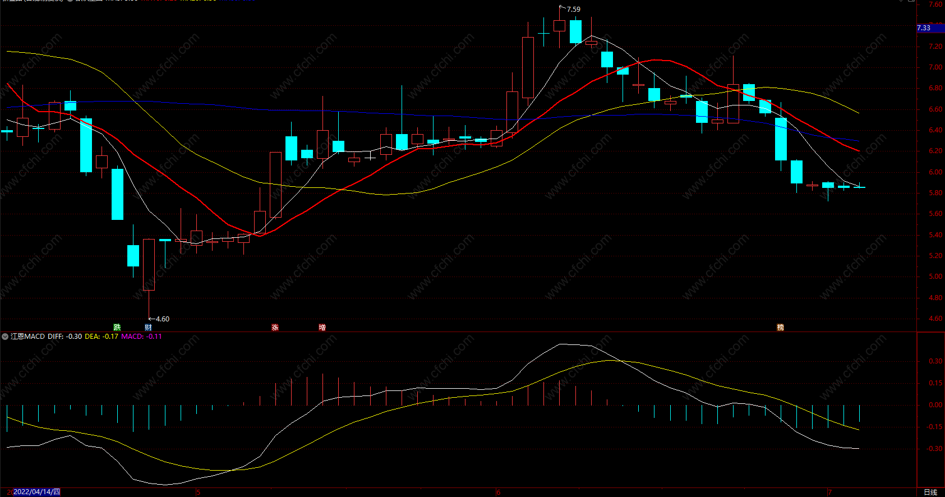Click the 5.00 price axis label
The image size is (945, 497).
[935, 277]
